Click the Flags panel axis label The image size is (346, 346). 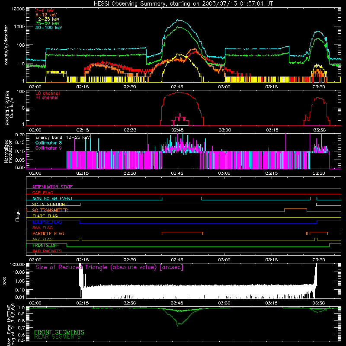(17, 216)
